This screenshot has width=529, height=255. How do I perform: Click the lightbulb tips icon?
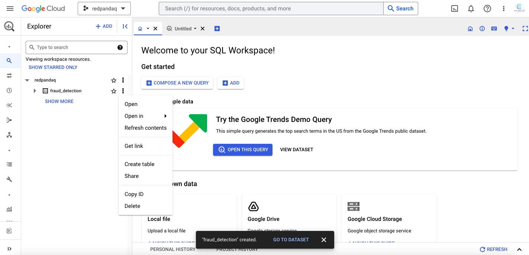(x=506, y=29)
